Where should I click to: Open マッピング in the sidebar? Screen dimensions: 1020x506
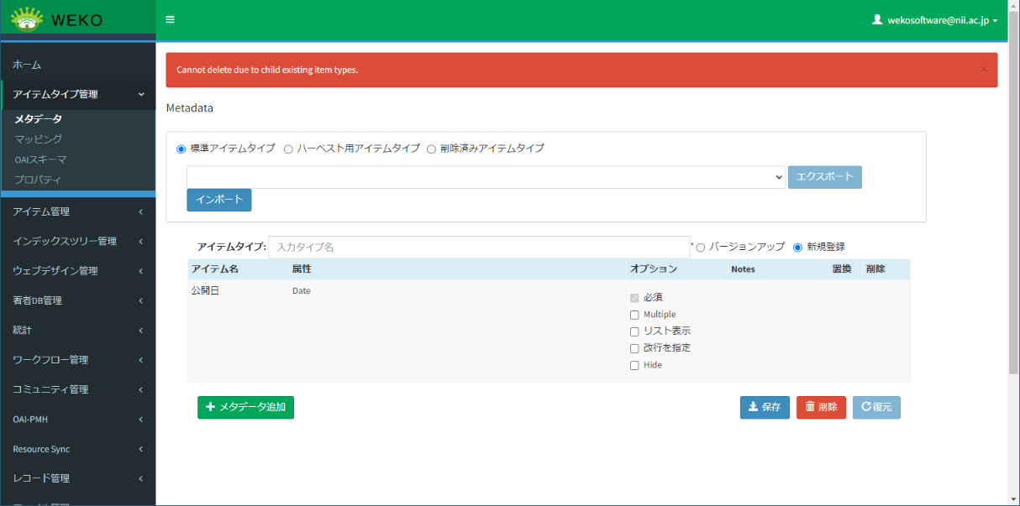pos(39,139)
